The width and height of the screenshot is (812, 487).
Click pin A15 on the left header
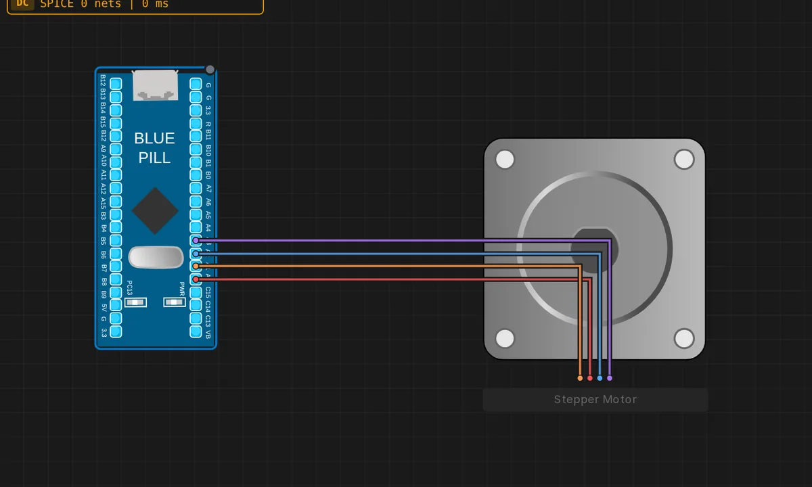[116, 202]
